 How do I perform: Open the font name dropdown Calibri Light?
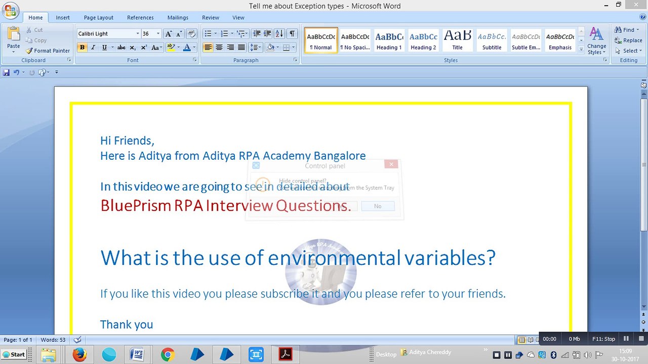coord(137,34)
